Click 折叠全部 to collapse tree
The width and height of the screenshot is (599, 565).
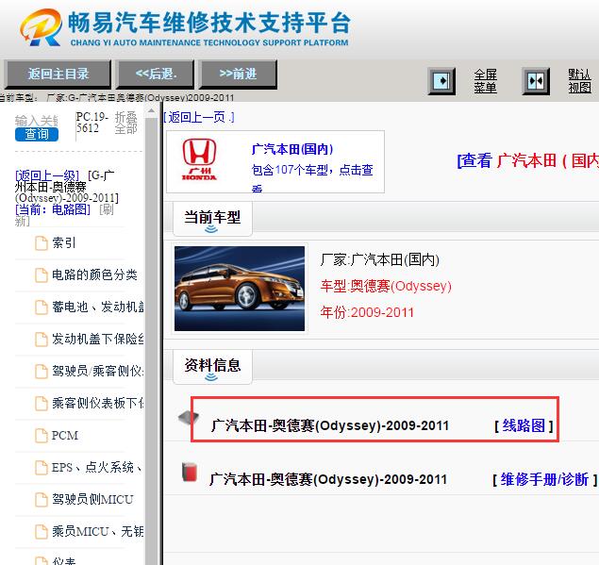[x=125, y=123]
